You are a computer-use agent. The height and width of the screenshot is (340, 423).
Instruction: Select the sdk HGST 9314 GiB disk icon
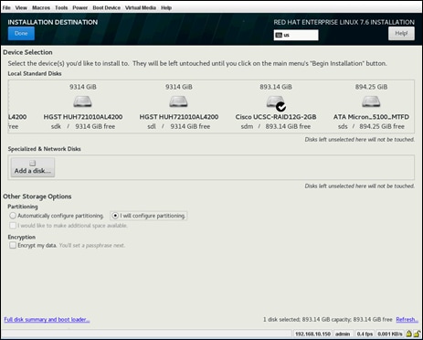tap(82, 101)
